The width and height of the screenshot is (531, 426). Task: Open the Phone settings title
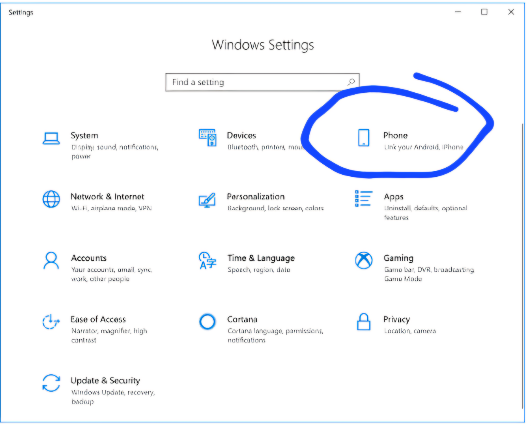click(x=395, y=135)
